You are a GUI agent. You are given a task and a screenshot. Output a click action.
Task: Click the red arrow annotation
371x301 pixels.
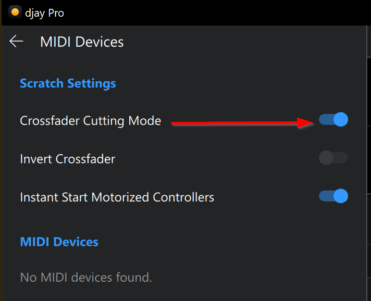[x=234, y=123]
